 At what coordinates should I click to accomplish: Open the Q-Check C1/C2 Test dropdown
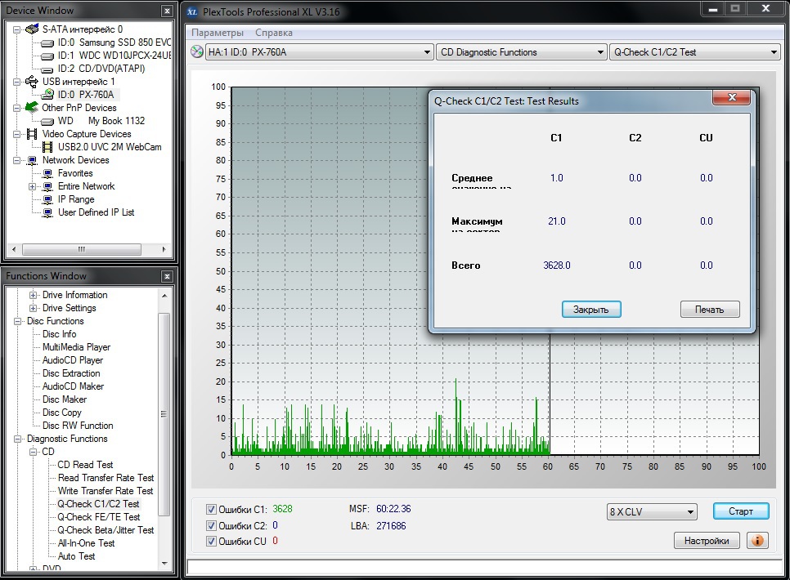(694, 52)
